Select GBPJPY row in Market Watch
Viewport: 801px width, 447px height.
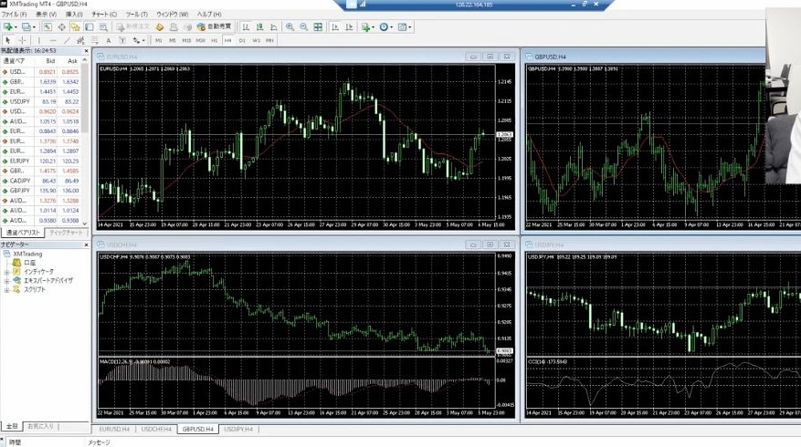(41, 191)
